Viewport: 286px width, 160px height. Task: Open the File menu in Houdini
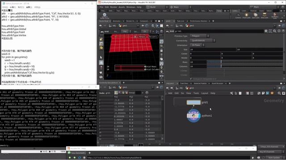pyautogui.click(x=101, y=7)
